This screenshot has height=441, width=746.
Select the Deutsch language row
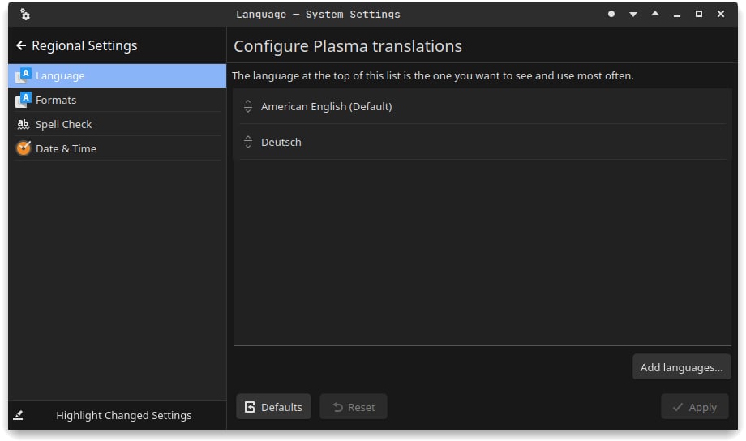click(x=482, y=142)
